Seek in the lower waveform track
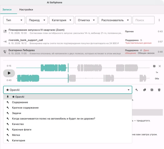 (83, 78)
